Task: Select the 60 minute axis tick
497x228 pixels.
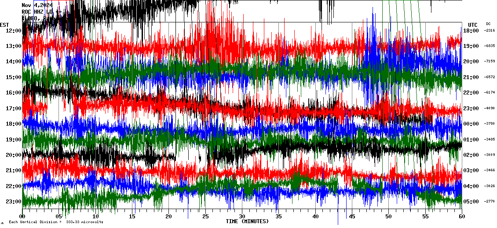Action: (461, 217)
